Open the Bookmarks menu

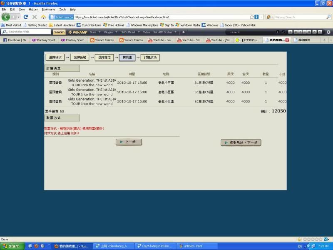(48, 9)
